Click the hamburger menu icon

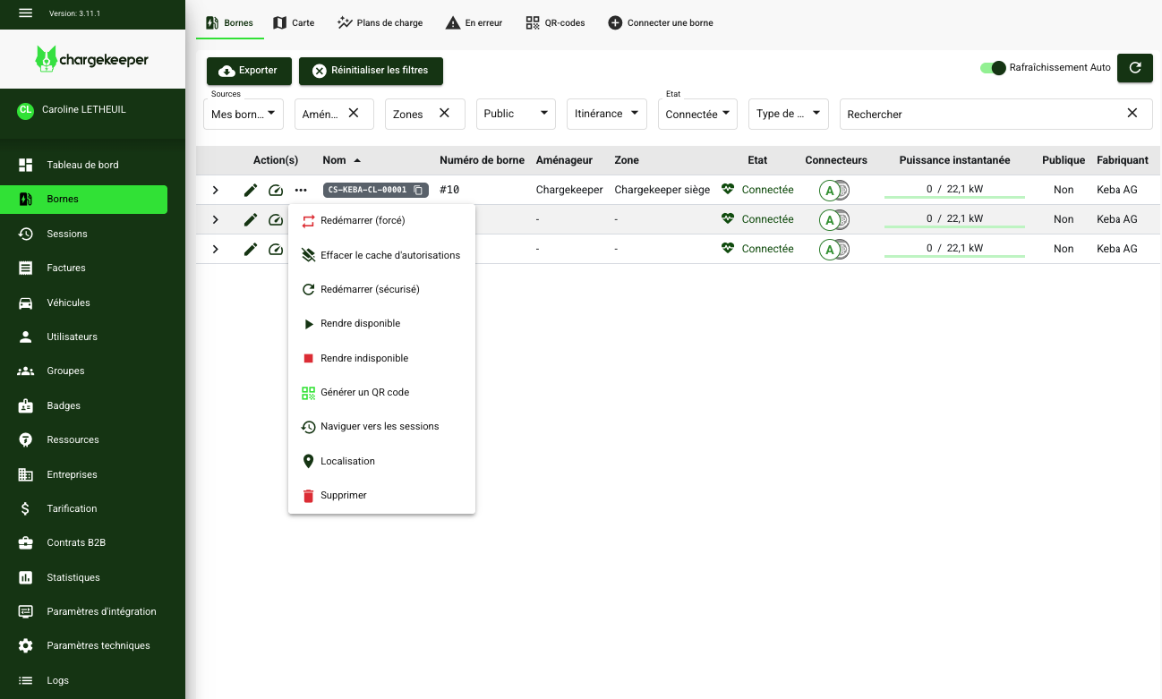25,13
